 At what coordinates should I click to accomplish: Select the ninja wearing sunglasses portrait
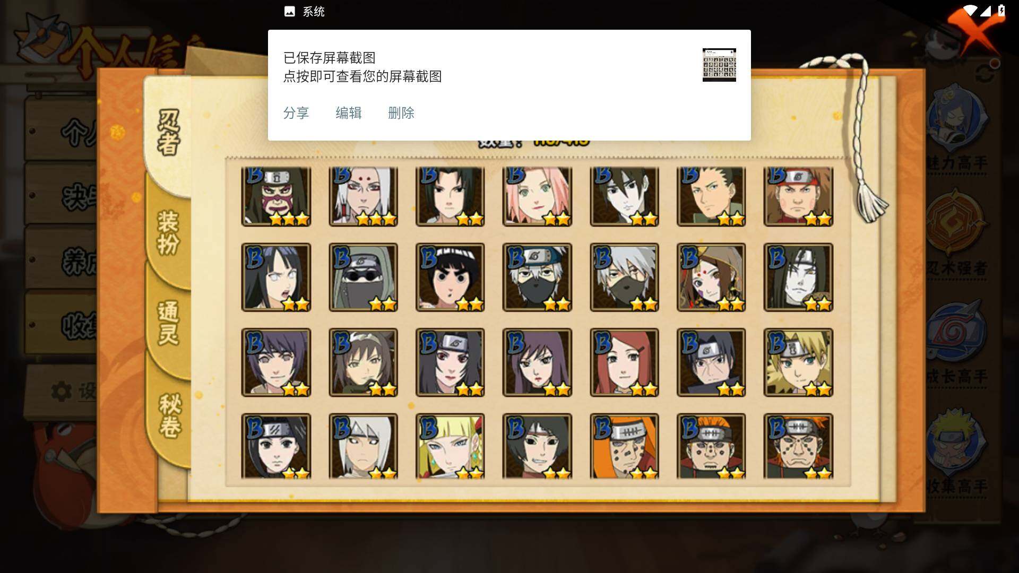pos(363,277)
